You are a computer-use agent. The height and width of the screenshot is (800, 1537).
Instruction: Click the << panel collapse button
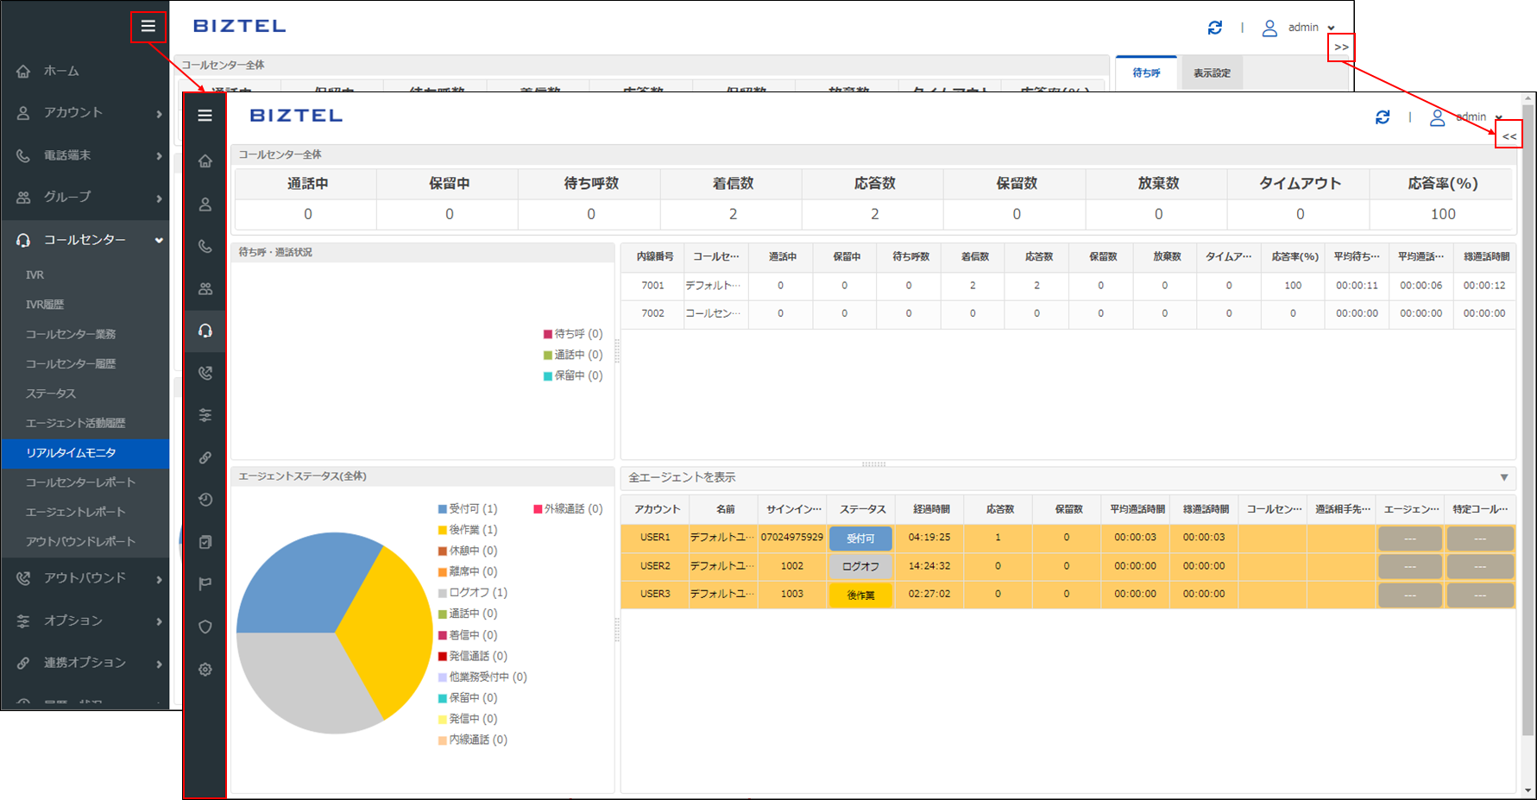(1509, 135)
